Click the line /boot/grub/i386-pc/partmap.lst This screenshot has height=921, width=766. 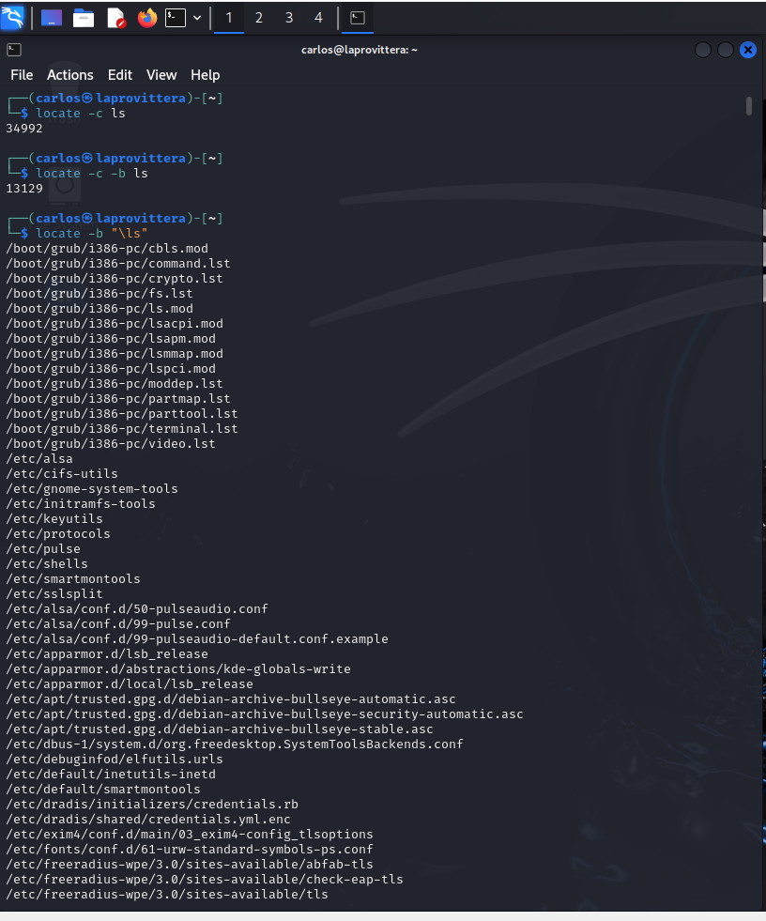(118, 398)
